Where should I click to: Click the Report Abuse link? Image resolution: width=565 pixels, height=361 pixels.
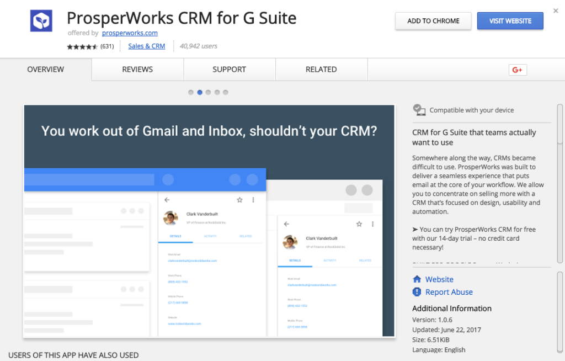pyautogui.click(x=449, y=292)
